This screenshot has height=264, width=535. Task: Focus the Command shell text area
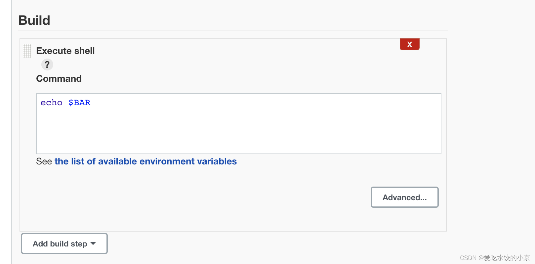[x=238, y=124]
